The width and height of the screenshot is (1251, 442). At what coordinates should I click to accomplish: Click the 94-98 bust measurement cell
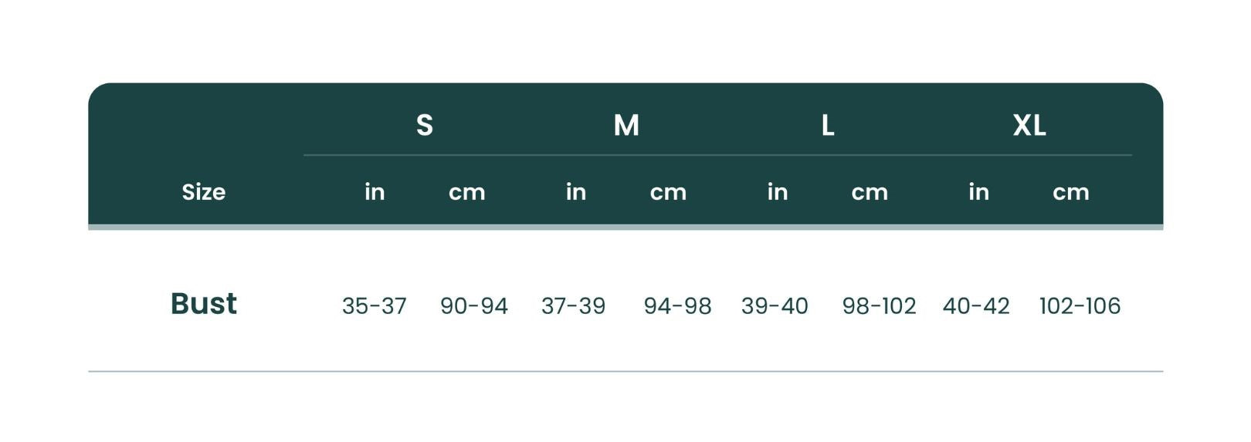[x=677, y=306]
